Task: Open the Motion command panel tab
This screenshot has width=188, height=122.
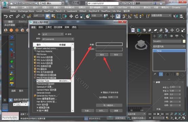Action: [171, 36]
